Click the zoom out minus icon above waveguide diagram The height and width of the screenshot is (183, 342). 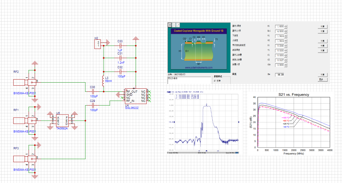[x=174, y=25]
